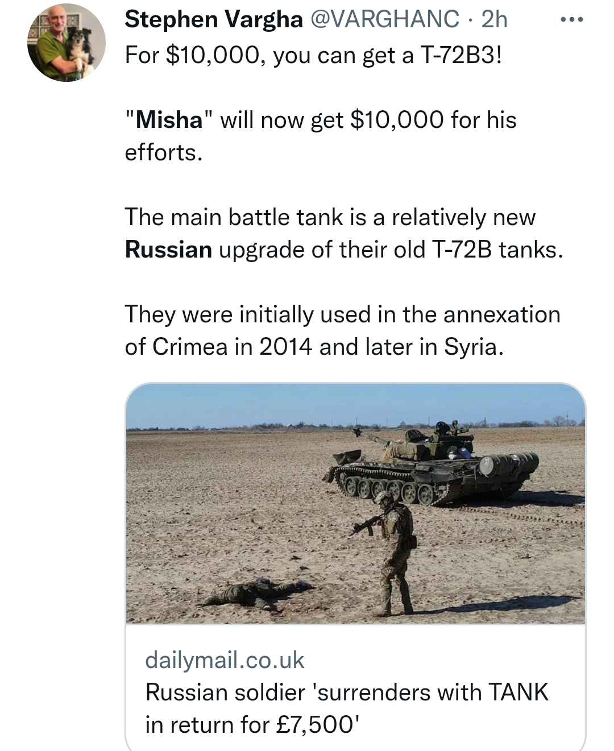614x751 pixels.
Task: Open the dailymail.co.uk article link
Action: (x=224, y=659)
